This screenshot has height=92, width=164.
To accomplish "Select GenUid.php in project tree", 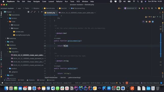I will tap(19, 32).
